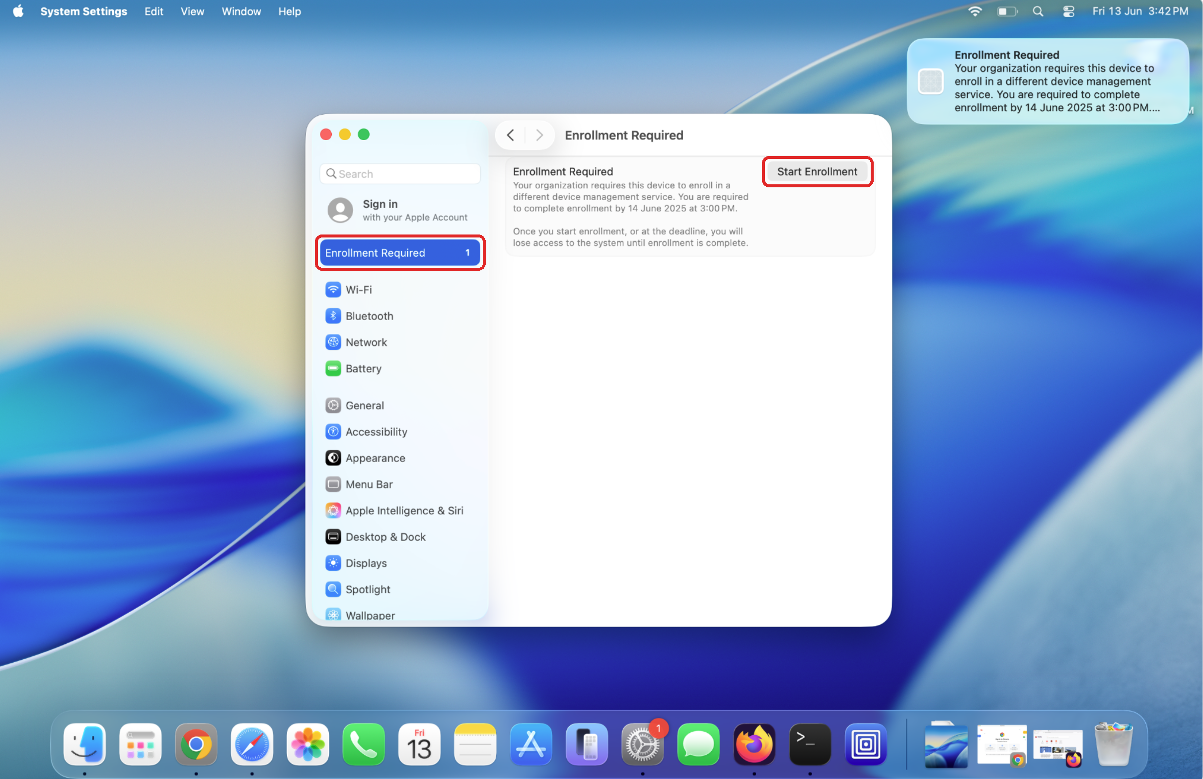Open the Edit menu

[153, 11]
